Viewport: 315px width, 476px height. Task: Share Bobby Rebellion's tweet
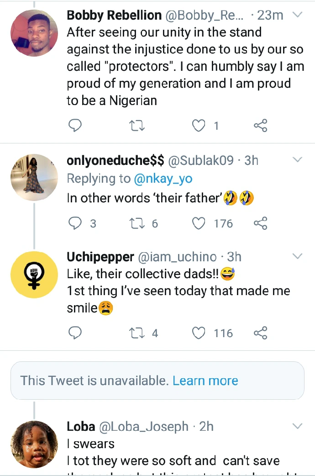[260, 125]
